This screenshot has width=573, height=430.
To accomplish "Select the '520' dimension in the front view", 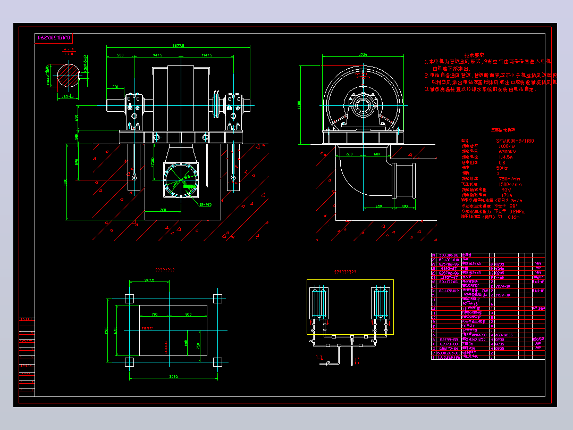I will pos(120,55).
